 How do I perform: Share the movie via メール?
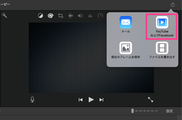(126, 25)
